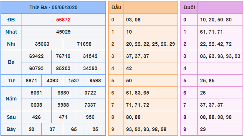Click the number 9988
The image size is (244, 137).
[63, 105]
